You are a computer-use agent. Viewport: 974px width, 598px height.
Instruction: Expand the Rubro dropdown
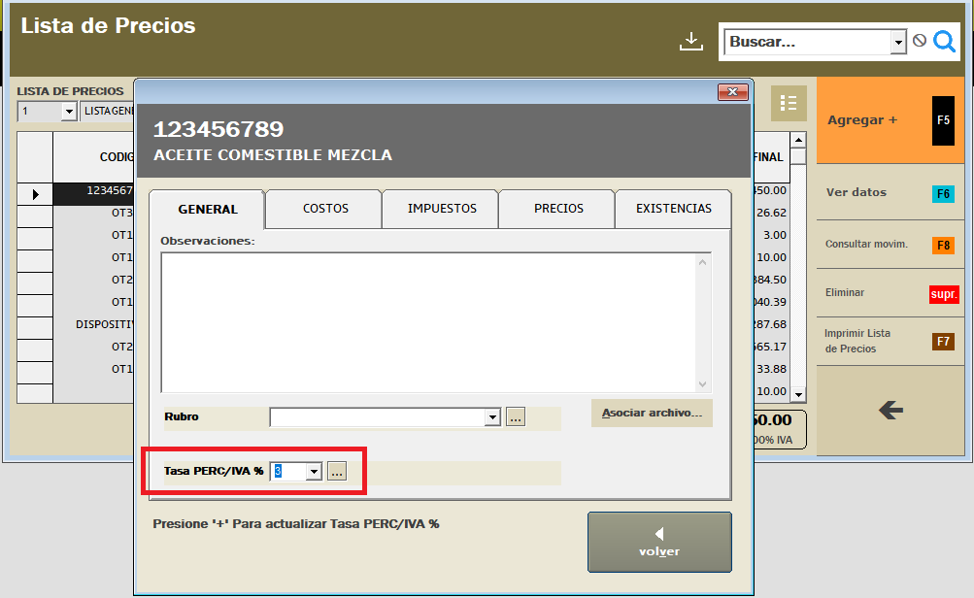click(490, 416)
